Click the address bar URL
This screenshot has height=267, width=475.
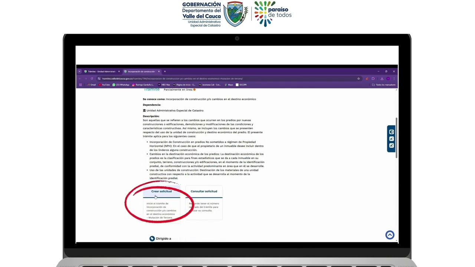(x=173, y=79)
